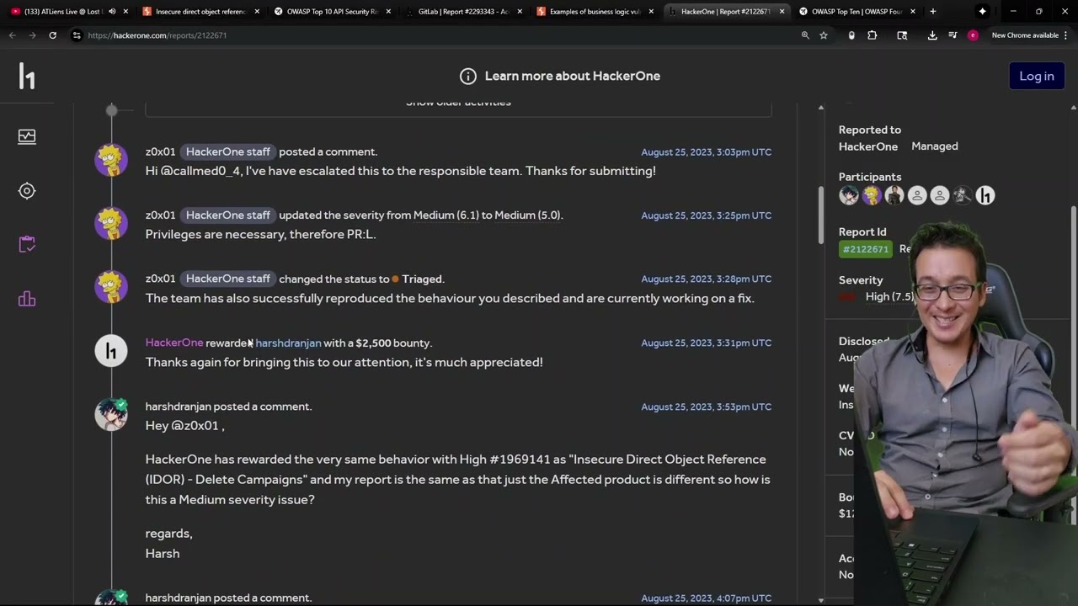Click the view site information icon
Image resolution: width=1078 pixels, height=606 pixels.
pyautogui.click(x=77, y=35)
